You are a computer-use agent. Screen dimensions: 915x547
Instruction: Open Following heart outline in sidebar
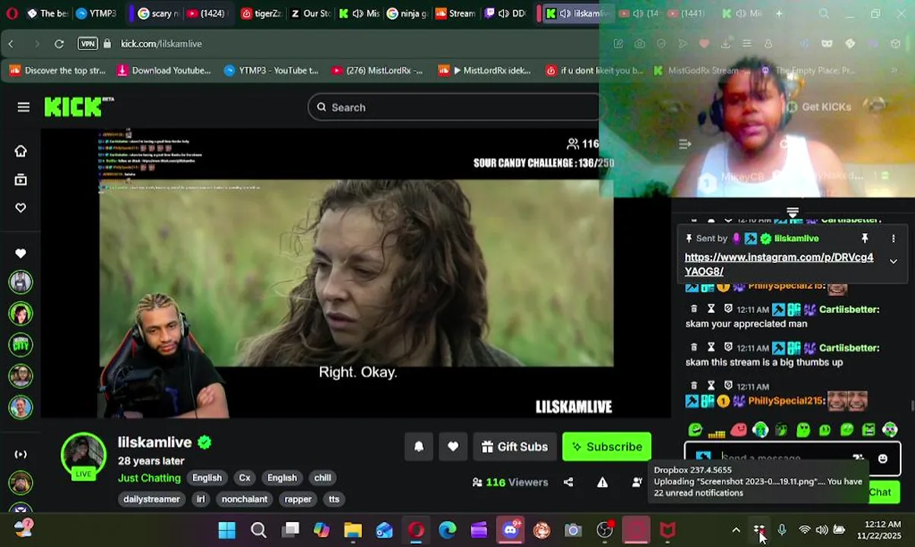(x=21, y=207)
